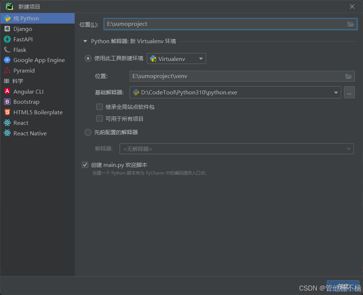Image resolution: width=363 pixels, height=295 pixels.
Task: Choose Google App Engine project type
Action: point(37,60)
